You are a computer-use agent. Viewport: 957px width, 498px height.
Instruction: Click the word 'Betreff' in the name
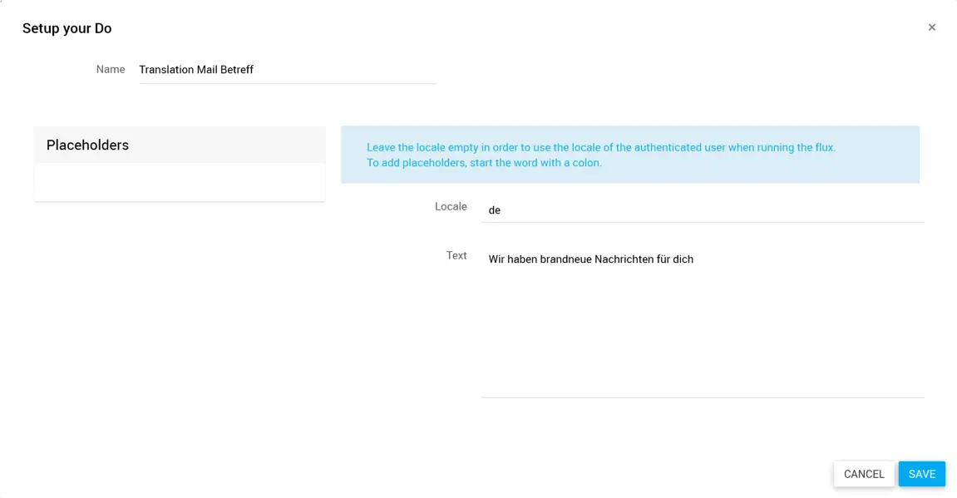237,70
